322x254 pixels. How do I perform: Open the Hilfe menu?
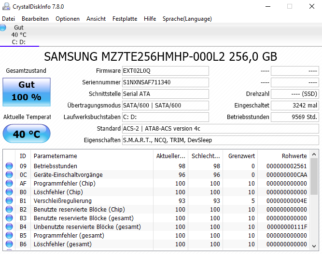(x=150, y=19)
